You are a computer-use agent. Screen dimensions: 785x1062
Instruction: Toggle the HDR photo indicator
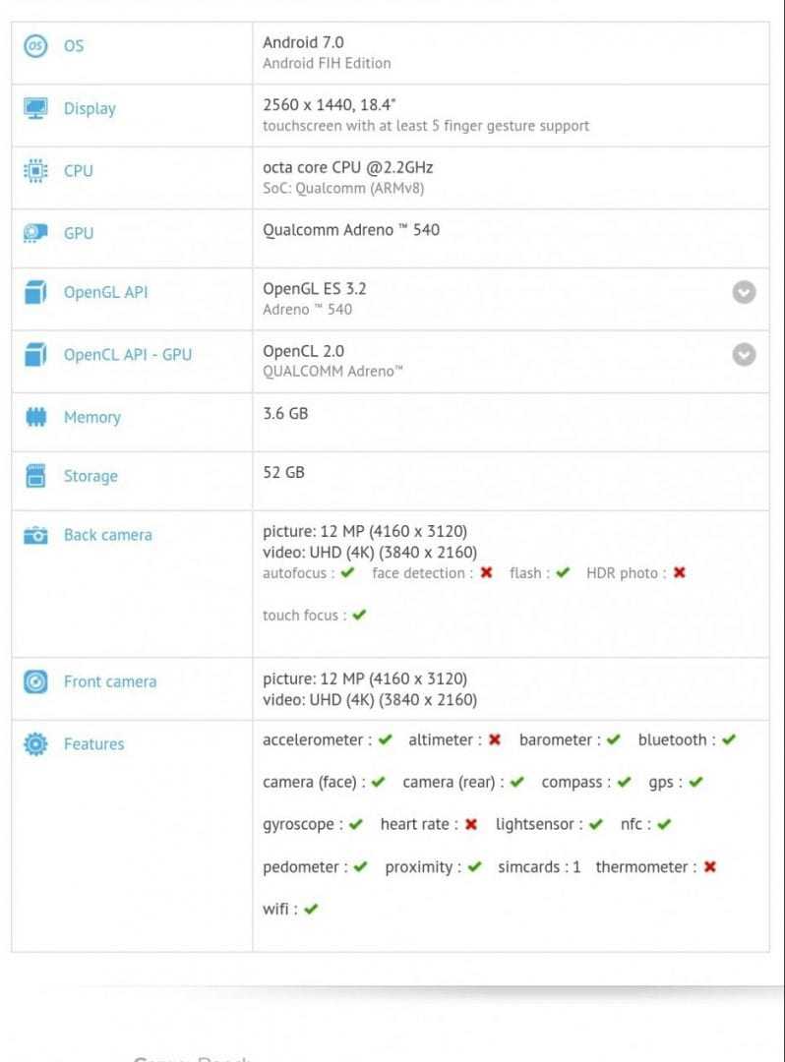point(680,572)
